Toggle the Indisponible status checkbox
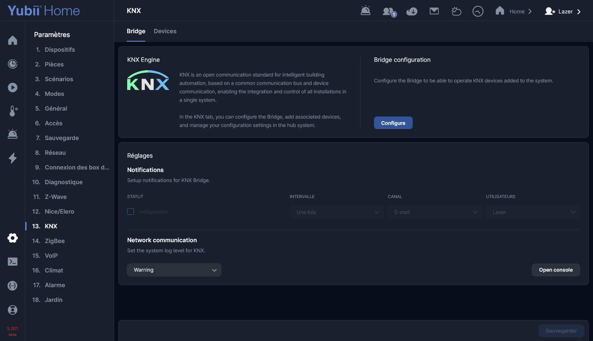 click(x=131, y=211)
